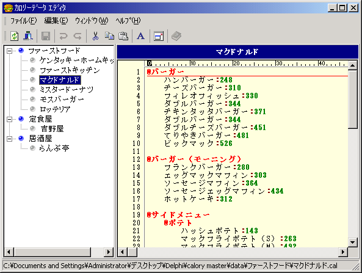Click the ホットケーキ:312 line

coord(198,199)
